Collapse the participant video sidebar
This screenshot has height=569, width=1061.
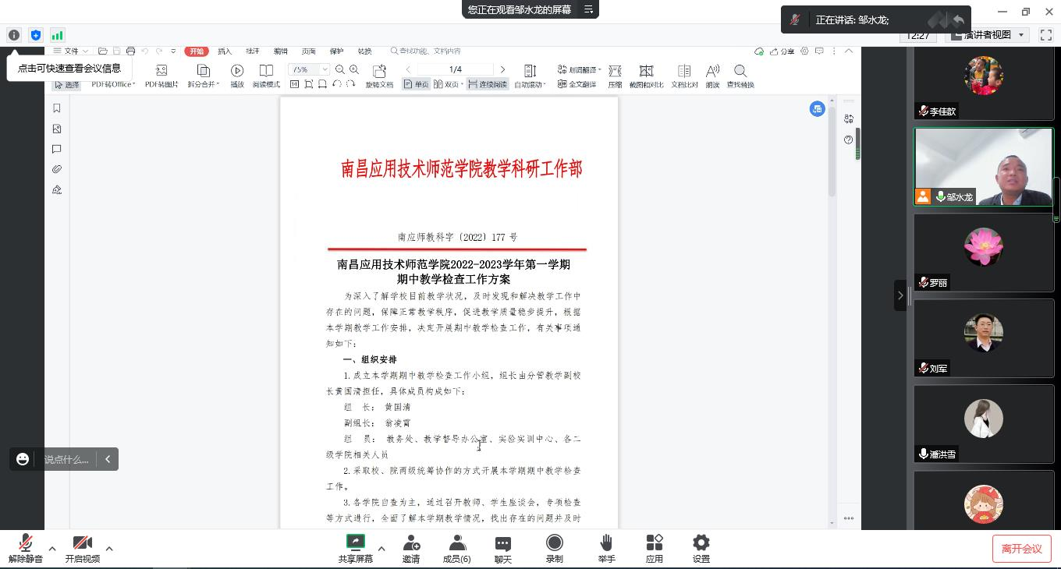tap(900, 295)
